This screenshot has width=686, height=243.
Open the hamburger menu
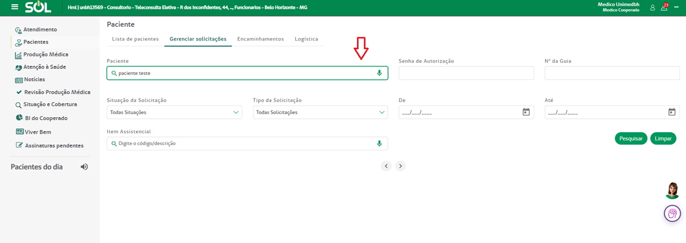(14, 7)
